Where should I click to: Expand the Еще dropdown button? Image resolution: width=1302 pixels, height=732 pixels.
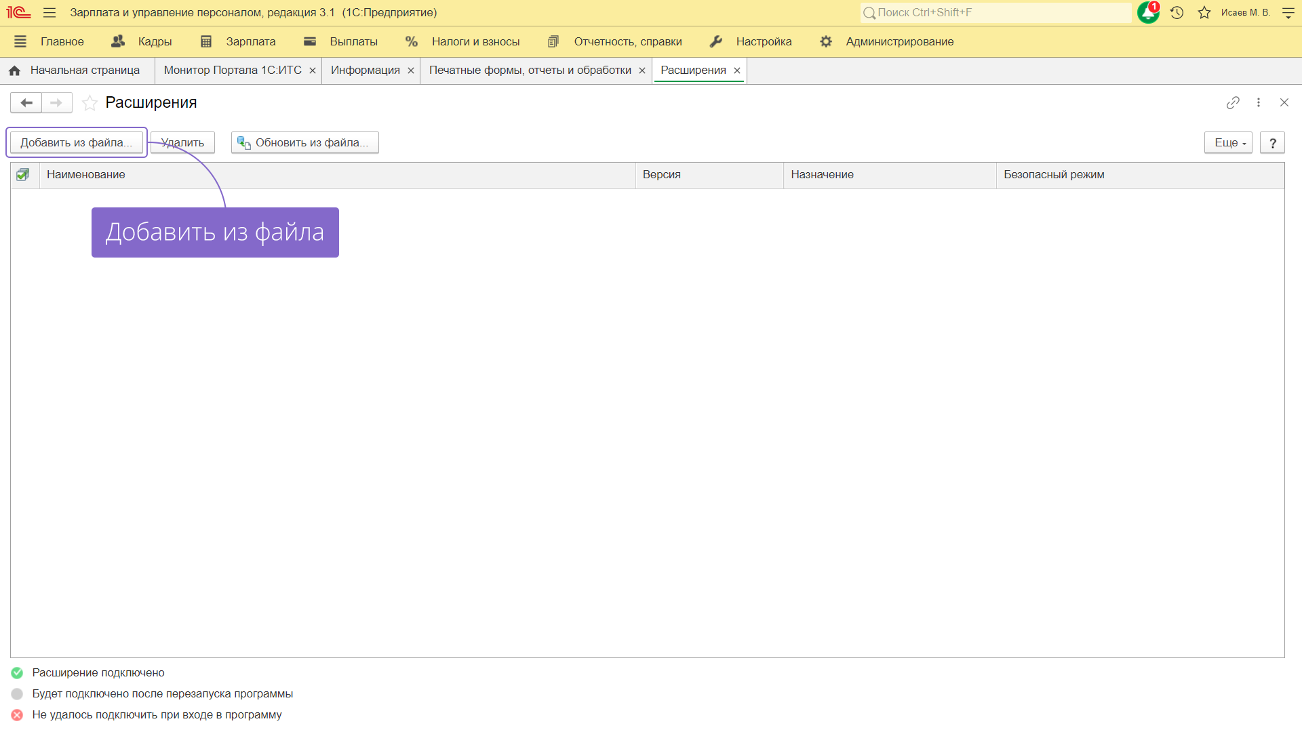pyautogui.click(x=1228, y=142)
